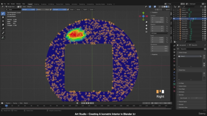The width and height of the screenshot is (207, 116).
Task: Collapse Vertex Groups panel
Action: [183, 53]
